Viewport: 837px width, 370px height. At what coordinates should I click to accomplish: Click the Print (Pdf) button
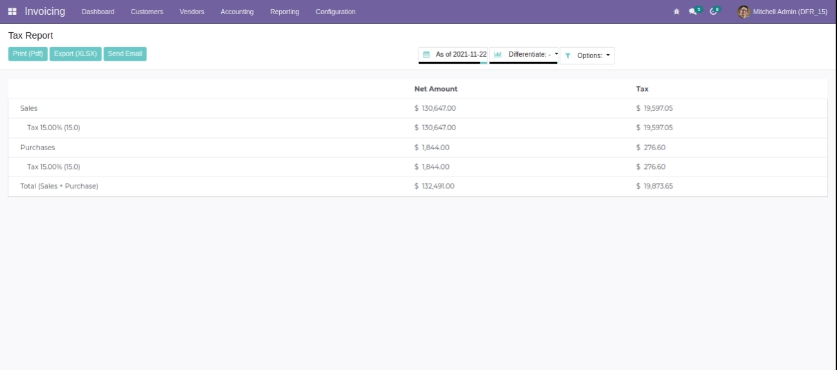point(28,54)
